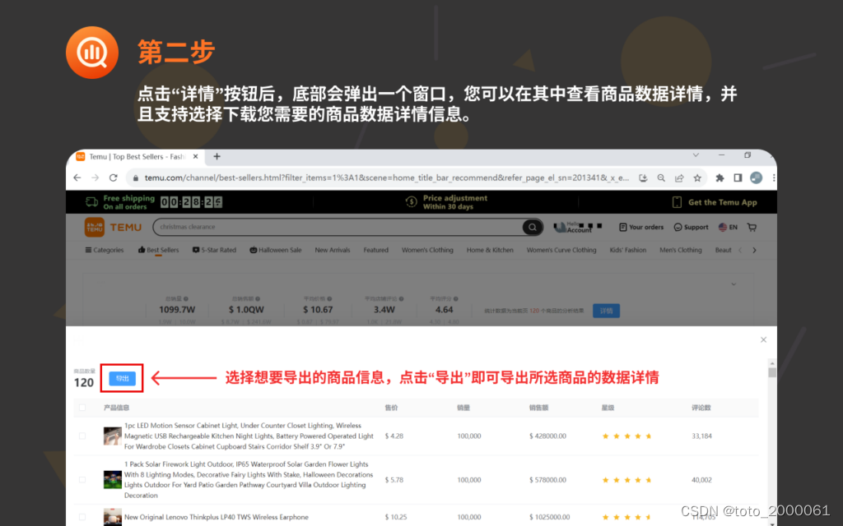Open the Categories menu

[x=105, y=250]
